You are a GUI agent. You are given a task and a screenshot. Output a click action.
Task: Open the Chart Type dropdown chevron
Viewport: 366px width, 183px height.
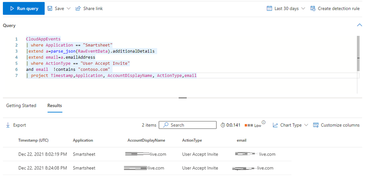(306, 125)
